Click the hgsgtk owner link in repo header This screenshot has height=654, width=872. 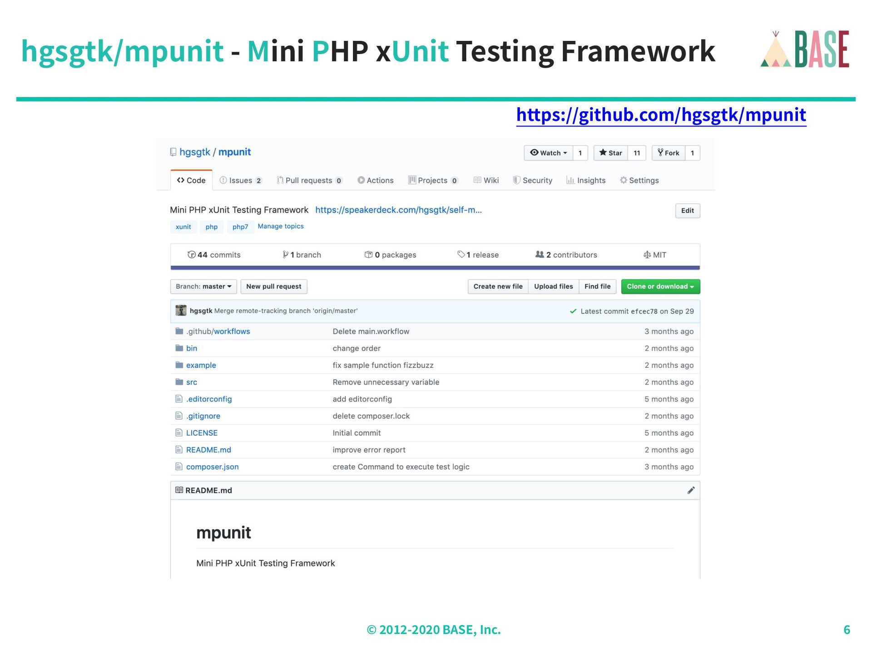194,152
